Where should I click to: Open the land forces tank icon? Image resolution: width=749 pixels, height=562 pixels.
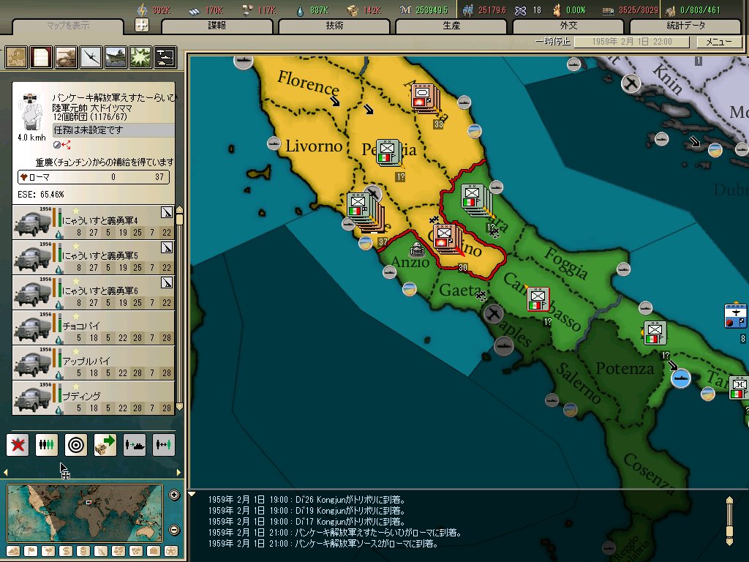pos(66,57)
